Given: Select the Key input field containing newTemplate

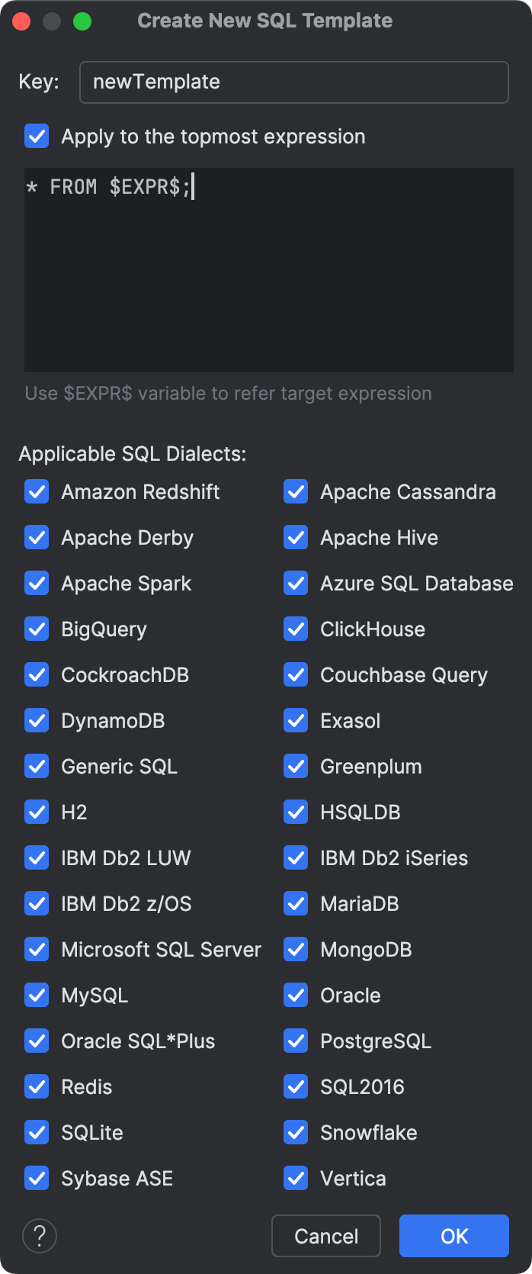Looking at the screenshot, I should pyautogui.click(x=293, y=82).
